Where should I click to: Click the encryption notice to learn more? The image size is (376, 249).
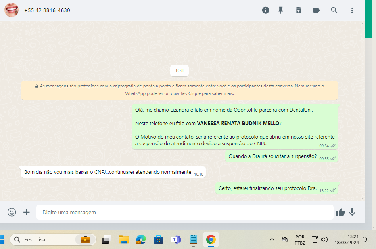click(x=179, y=90)
